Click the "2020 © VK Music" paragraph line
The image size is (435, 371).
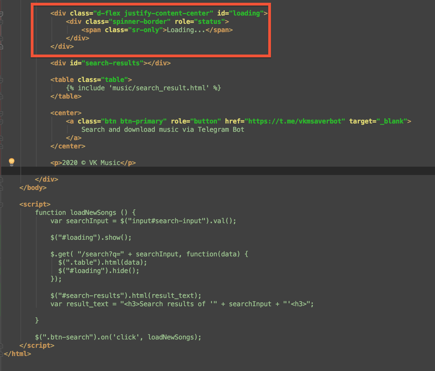pos(93,163)
